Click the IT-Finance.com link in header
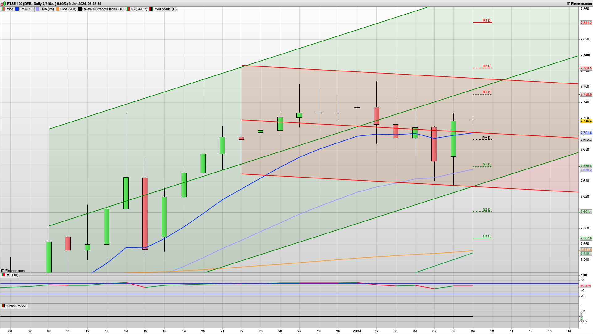 (579, 4)
